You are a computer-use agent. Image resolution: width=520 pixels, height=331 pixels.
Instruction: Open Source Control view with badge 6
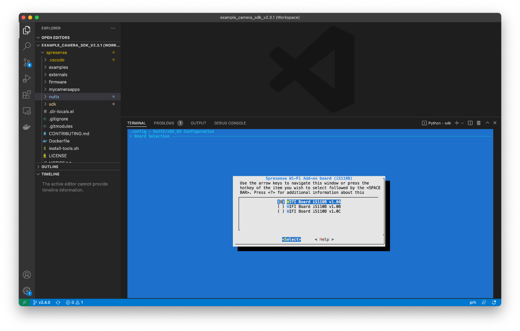27,62
